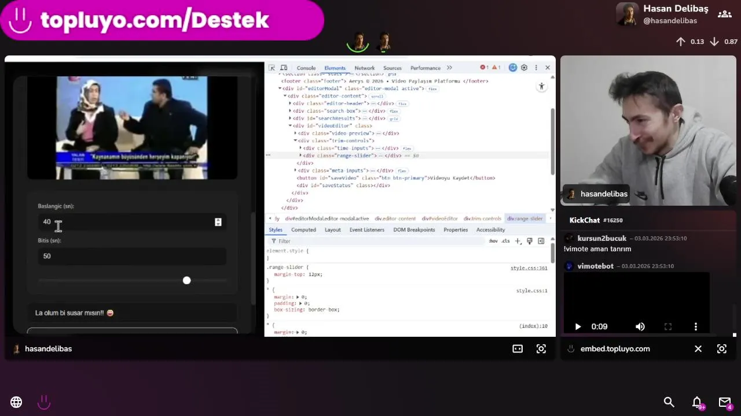Screen dimensions: 741x416
Task: Click the members people icon at top right
Action: click(x=724, y=14)
